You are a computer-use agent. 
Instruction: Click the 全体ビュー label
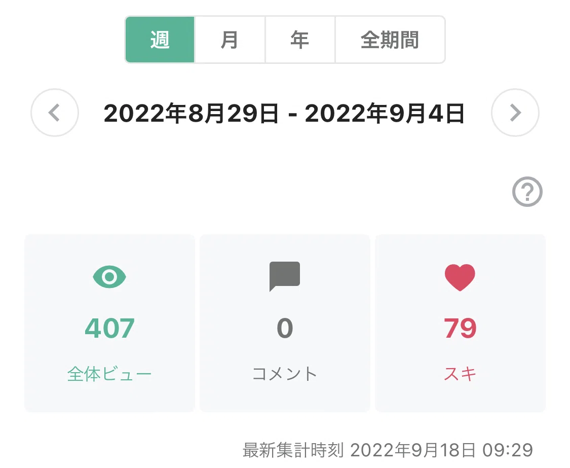pos(109,374)
